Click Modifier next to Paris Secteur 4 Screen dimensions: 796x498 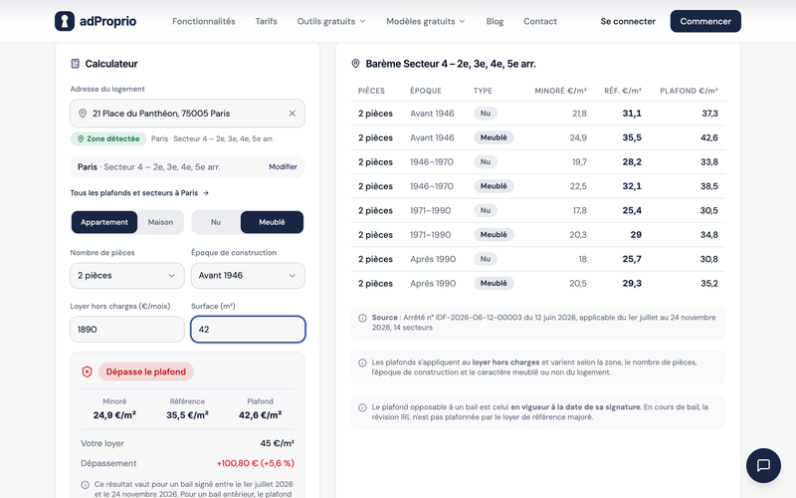pos(283,166)
